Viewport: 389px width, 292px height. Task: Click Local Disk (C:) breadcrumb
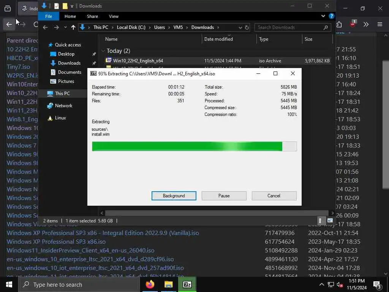[131, 27]
